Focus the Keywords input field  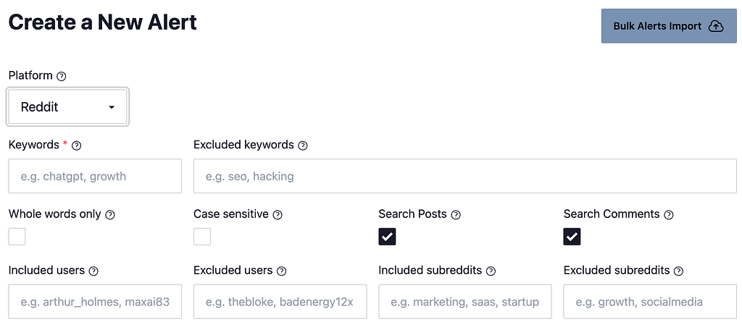pyautogui.click(x=95, y=176)
